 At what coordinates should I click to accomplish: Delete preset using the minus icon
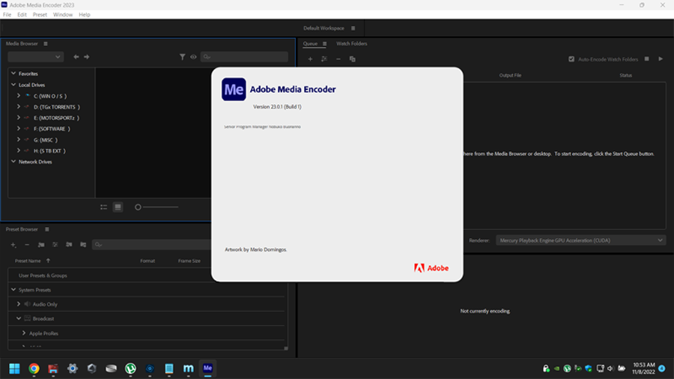click(27, 245)
